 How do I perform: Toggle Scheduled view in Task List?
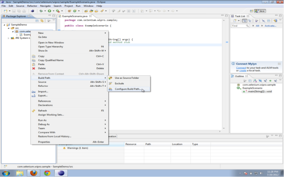pos(250,21)
